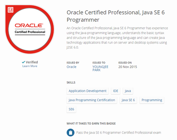Click the badge description paragraph

coord(117,38)
